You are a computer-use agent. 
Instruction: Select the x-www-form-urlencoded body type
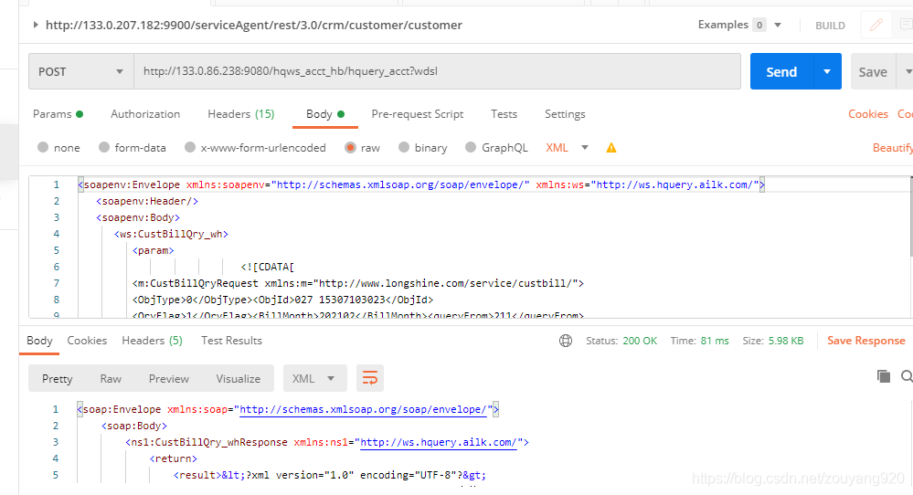255,148
